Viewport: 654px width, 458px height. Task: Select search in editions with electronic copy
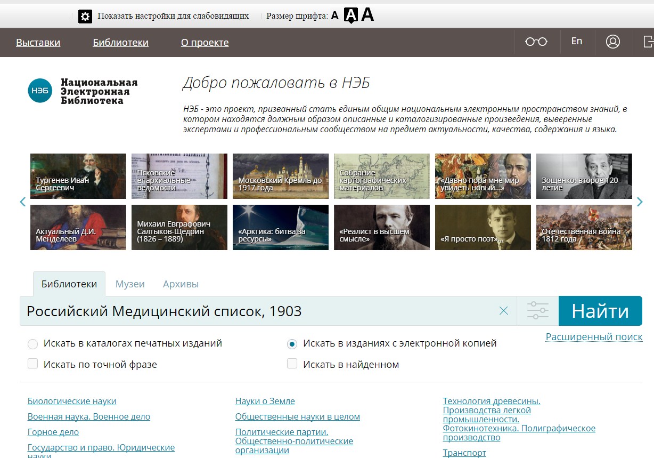coord(292,344)
